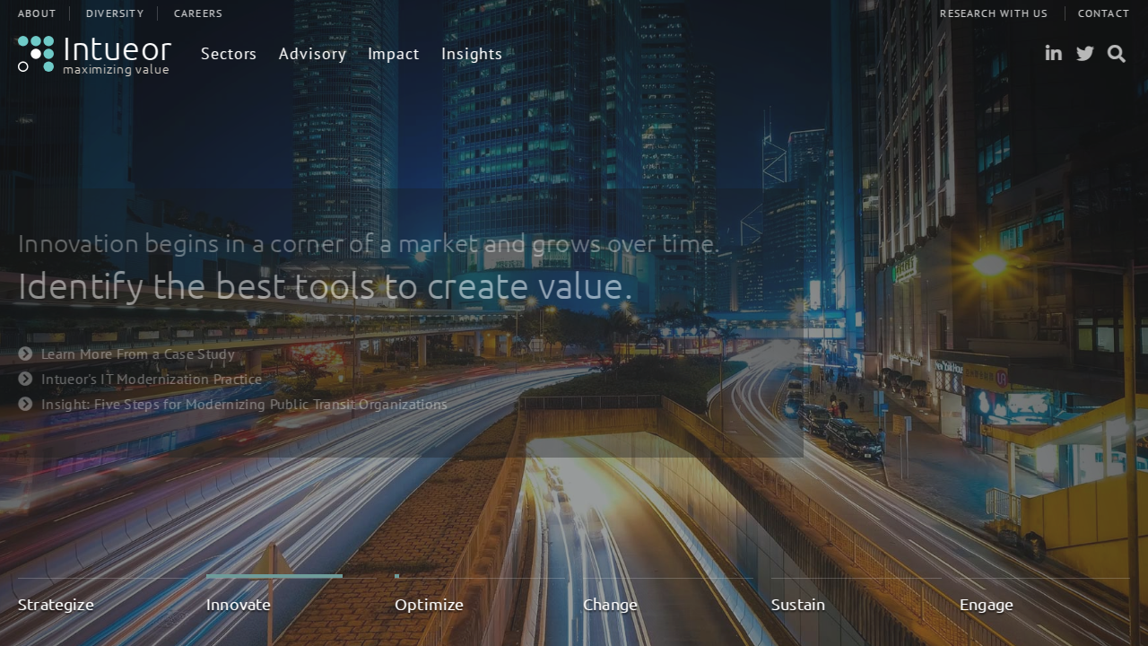Open Five Steps for Modernizing Public Transit insight
Screen dimensions: 1148x646
[x=244, y=405]
